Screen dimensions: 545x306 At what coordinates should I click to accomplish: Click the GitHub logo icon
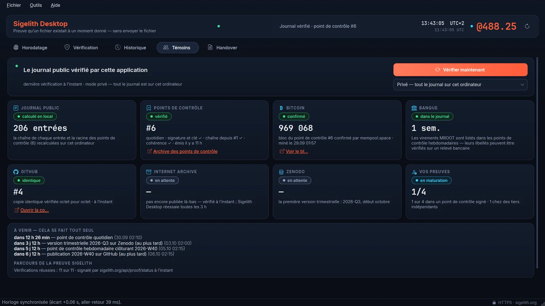(x=16, y=172)
